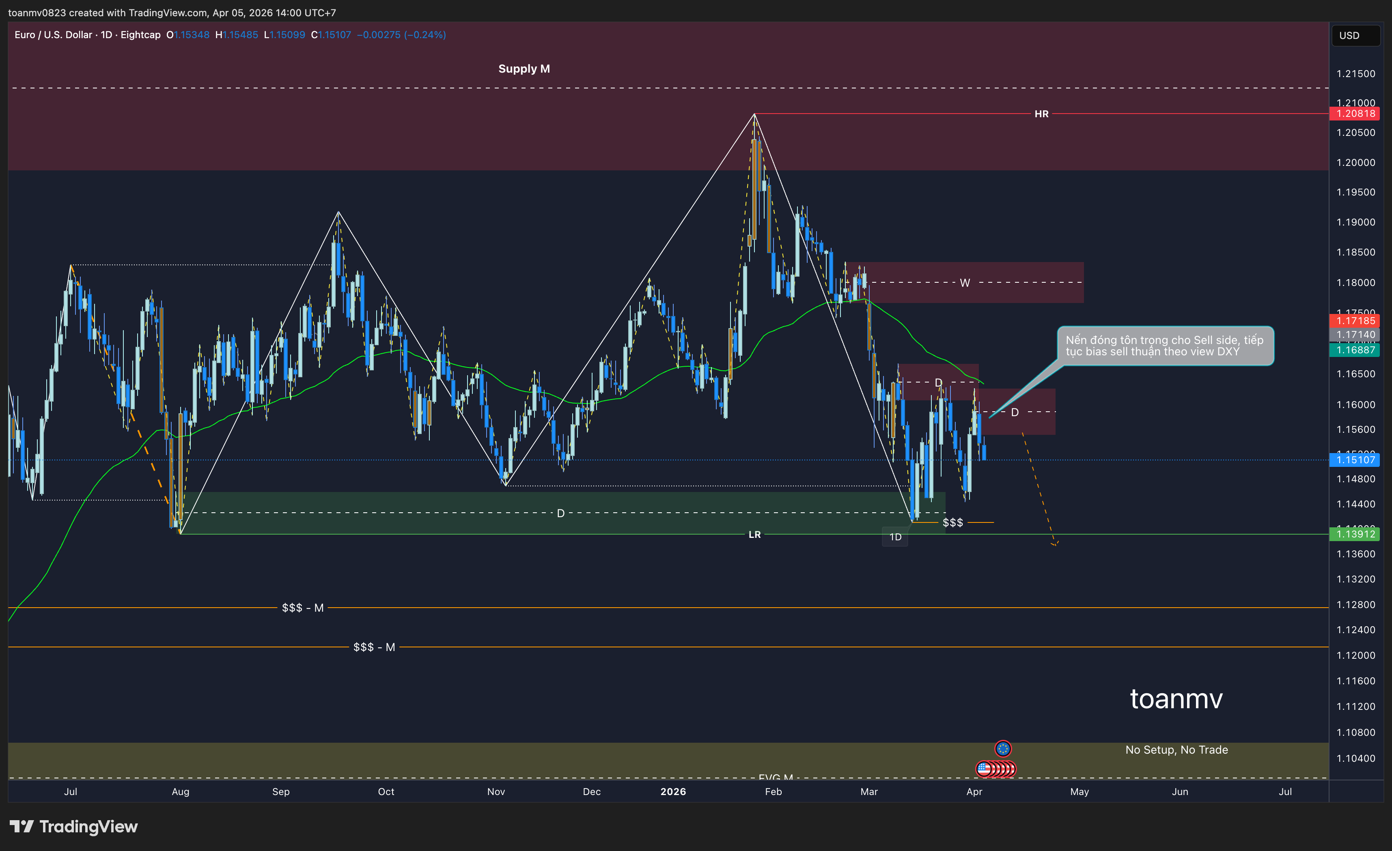Click the change value −0.00275 (−0.24%)
This screenshot has width=1392, height=851.
(402, 35)
